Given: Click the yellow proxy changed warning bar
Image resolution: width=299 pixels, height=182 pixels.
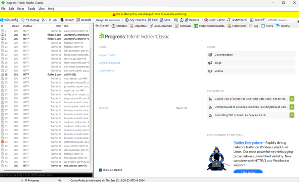Looking at the screenshot, I should pyautogui.click(x=149, y=14).
